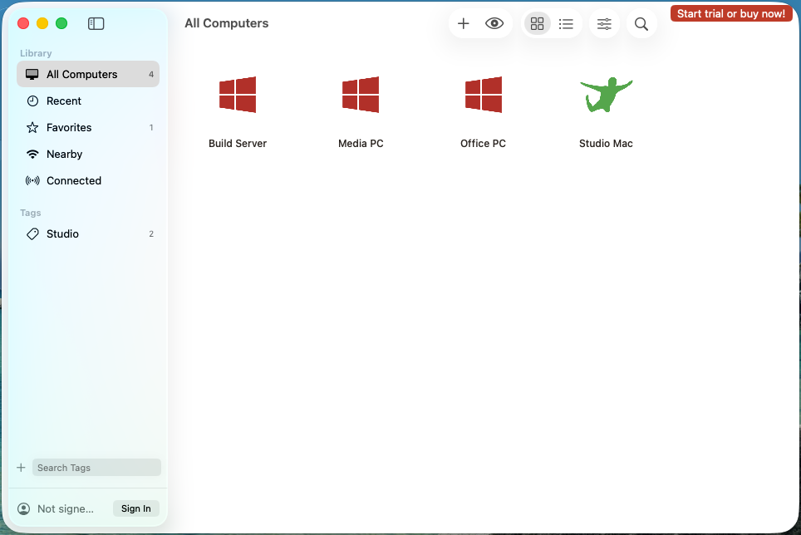Maximize the window with green button
This screenshot has width=801, height=535.
coord(61,23)
